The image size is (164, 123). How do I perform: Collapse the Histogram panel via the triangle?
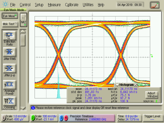117,85
